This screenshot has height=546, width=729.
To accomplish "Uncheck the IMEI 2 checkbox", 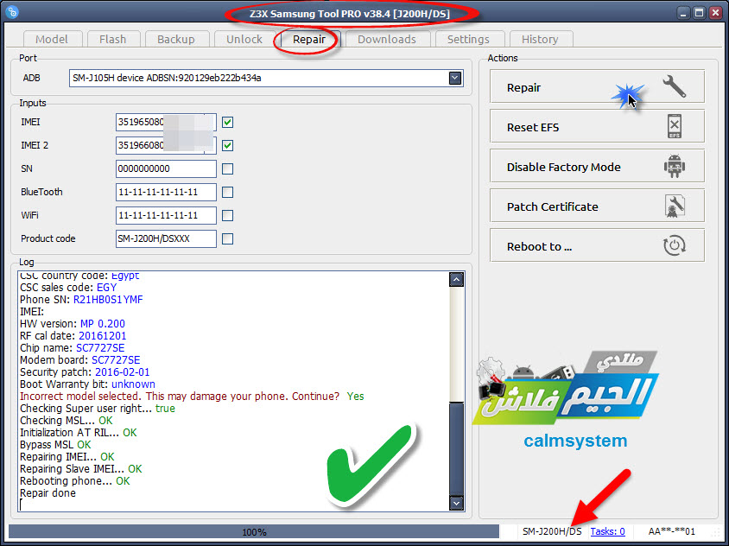I will pos(227,145).
